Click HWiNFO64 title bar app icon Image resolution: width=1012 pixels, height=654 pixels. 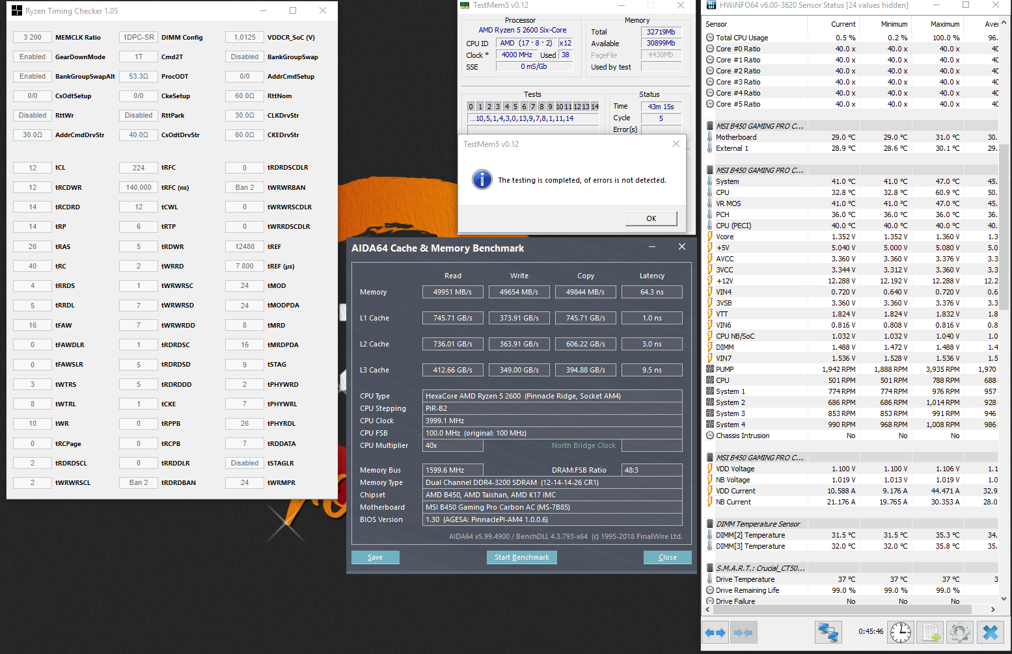tap(710, 5)
